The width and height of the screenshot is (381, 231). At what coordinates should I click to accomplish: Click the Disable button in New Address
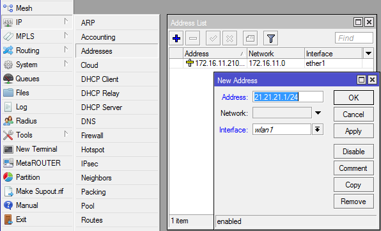(x=354, y=152)
